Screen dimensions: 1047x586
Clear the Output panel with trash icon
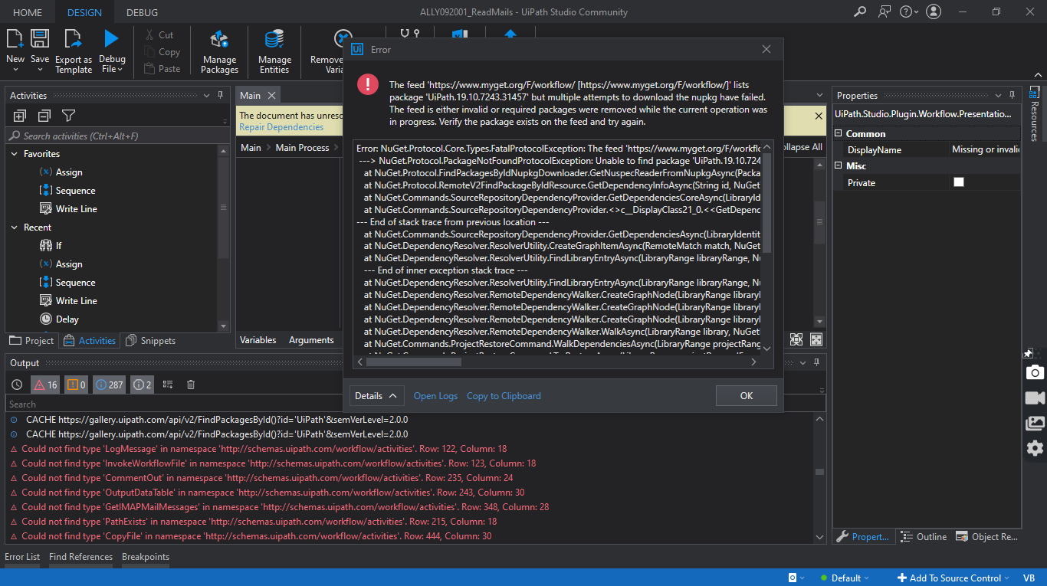tap(191, 385)
